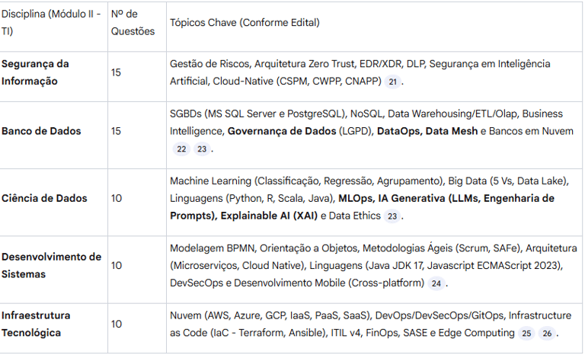Select the Segurança da Informação row label
This screenshot has height=355, width=585.
pyautogui.click(x=35, y=72)
